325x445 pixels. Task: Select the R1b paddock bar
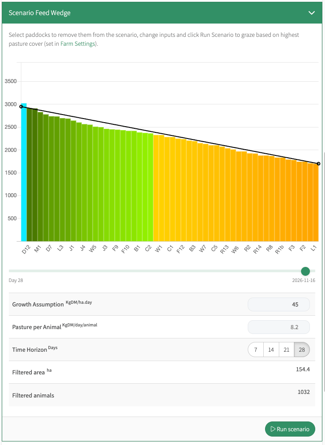tap(277, 199)
